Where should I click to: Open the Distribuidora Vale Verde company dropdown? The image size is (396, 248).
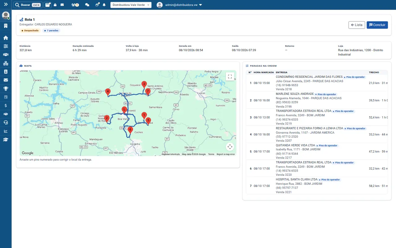(x=131, y=5)
